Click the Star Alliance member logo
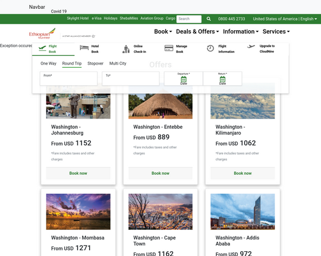The image size is (321, 256). click(79, 36)
